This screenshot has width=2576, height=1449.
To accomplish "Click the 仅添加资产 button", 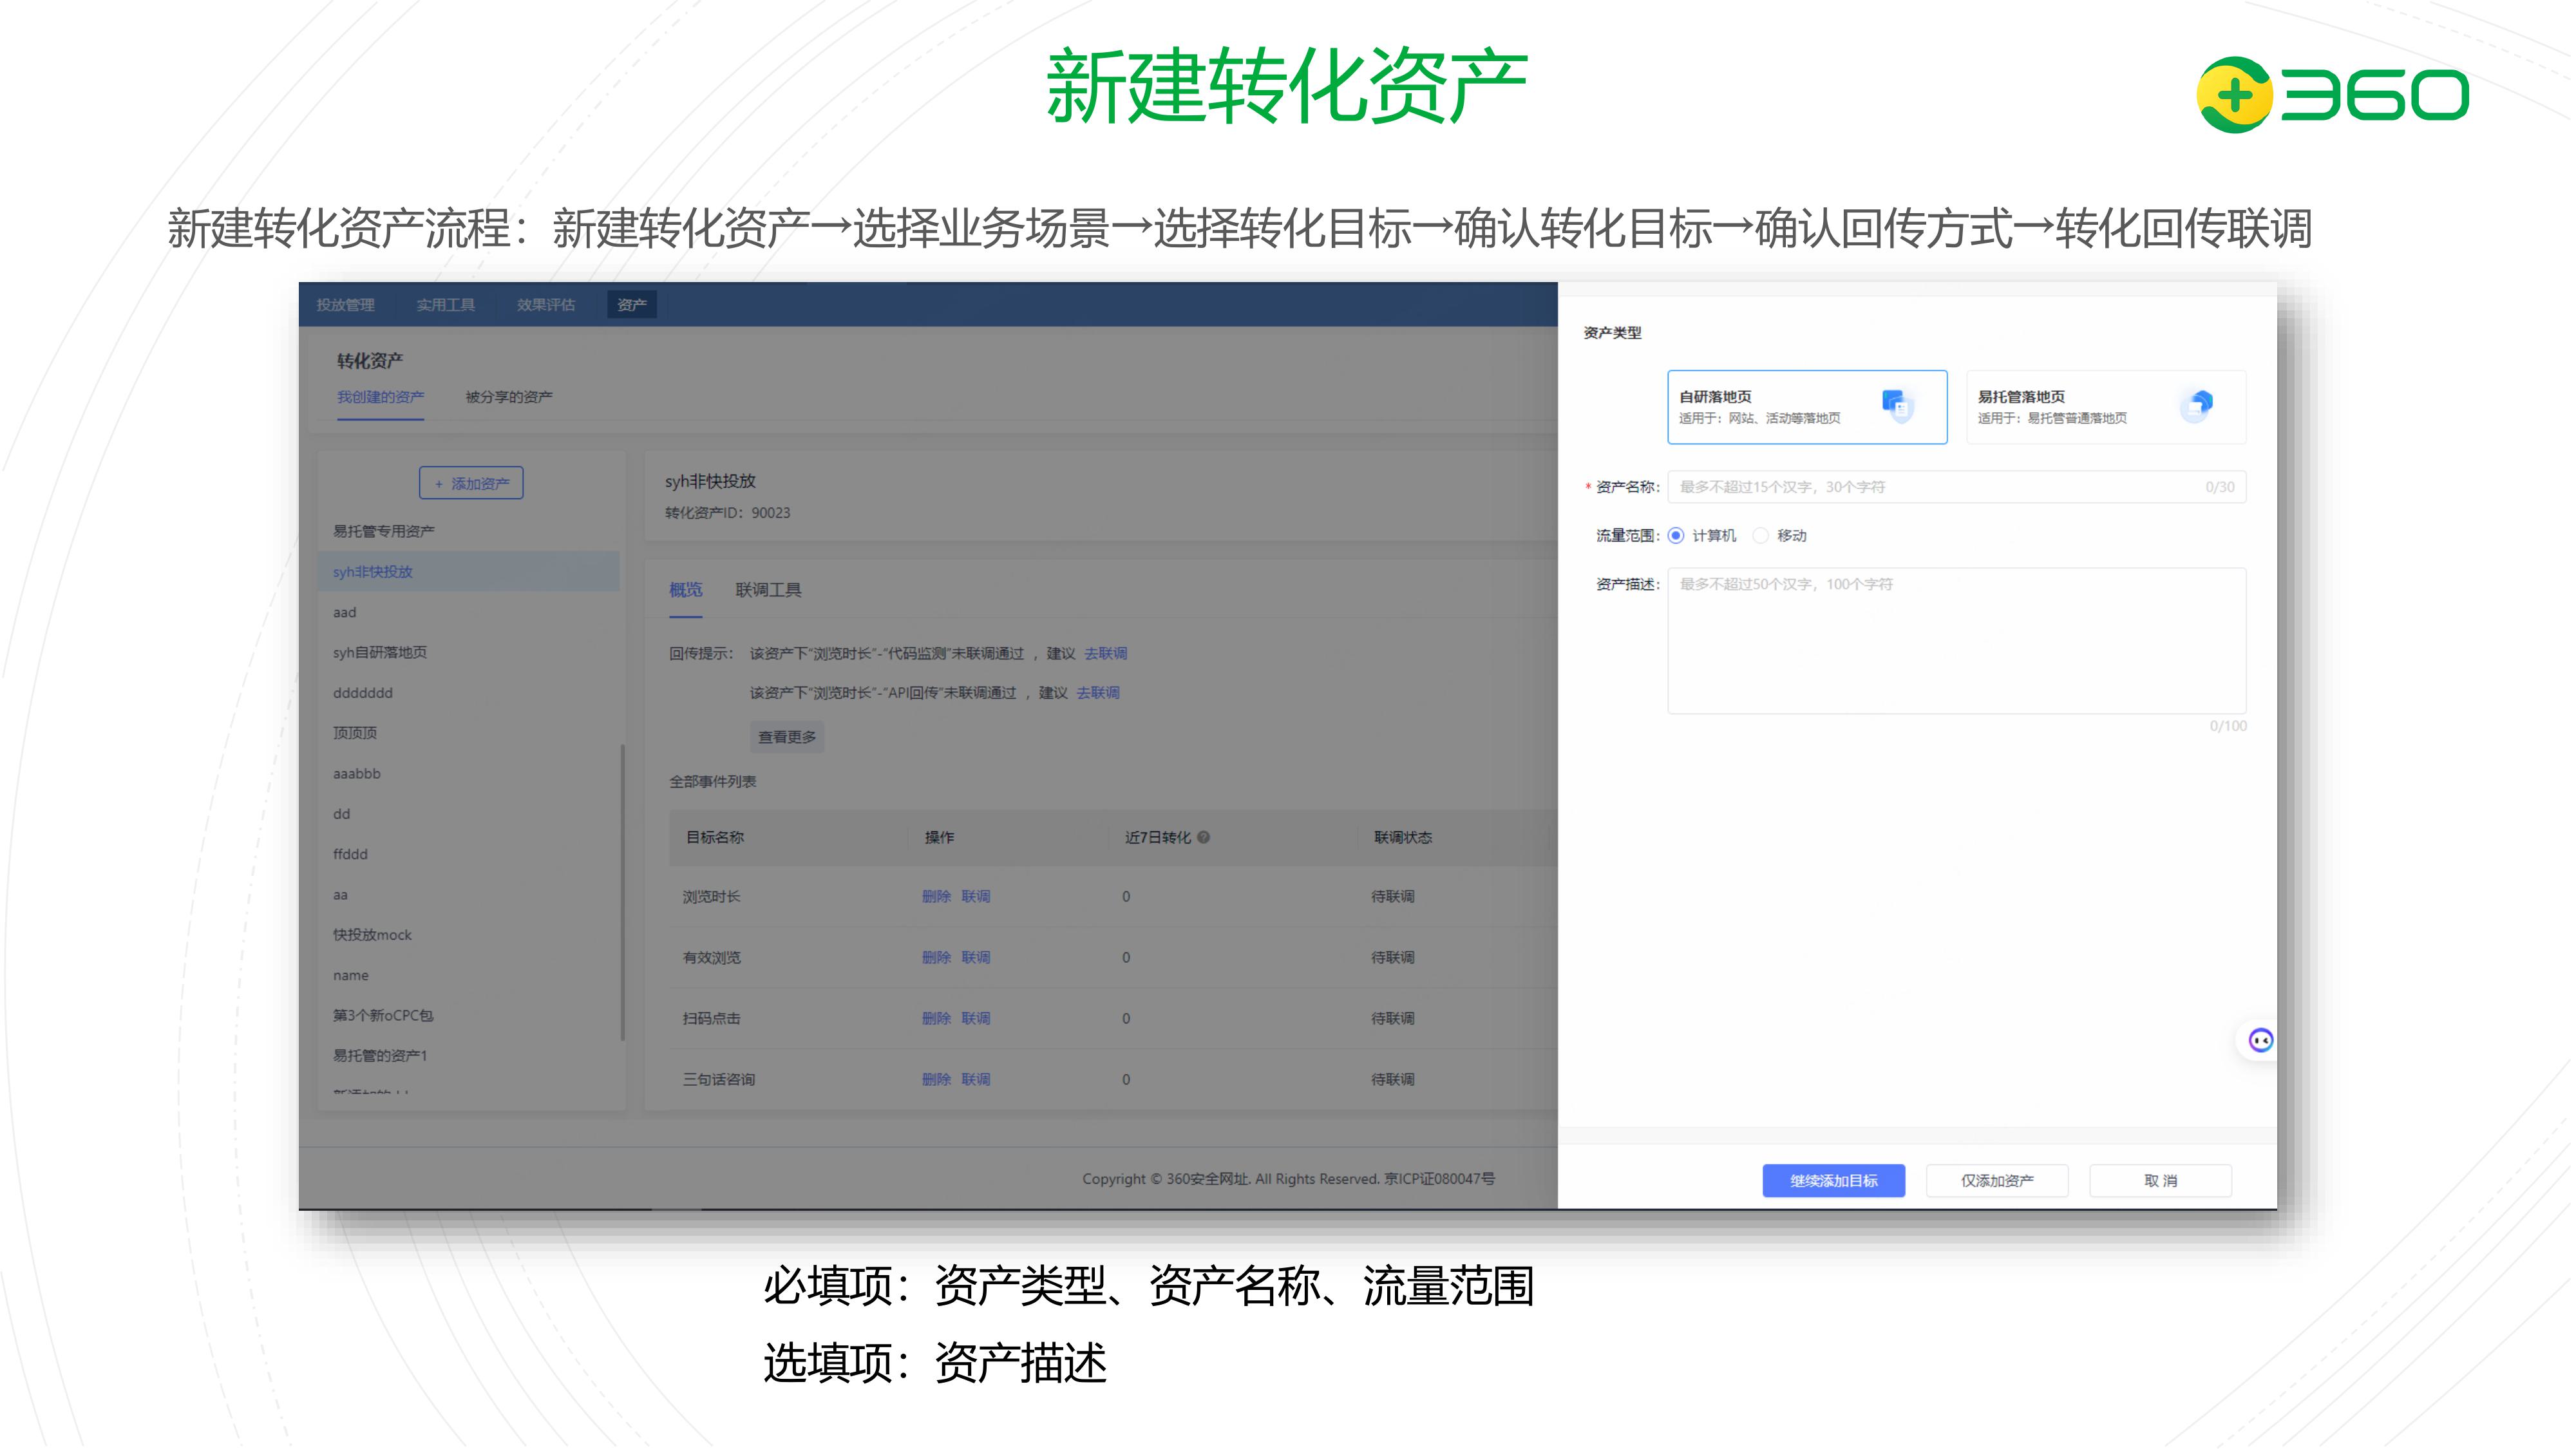I will pyautogui.click(x=1997, y=1181).
